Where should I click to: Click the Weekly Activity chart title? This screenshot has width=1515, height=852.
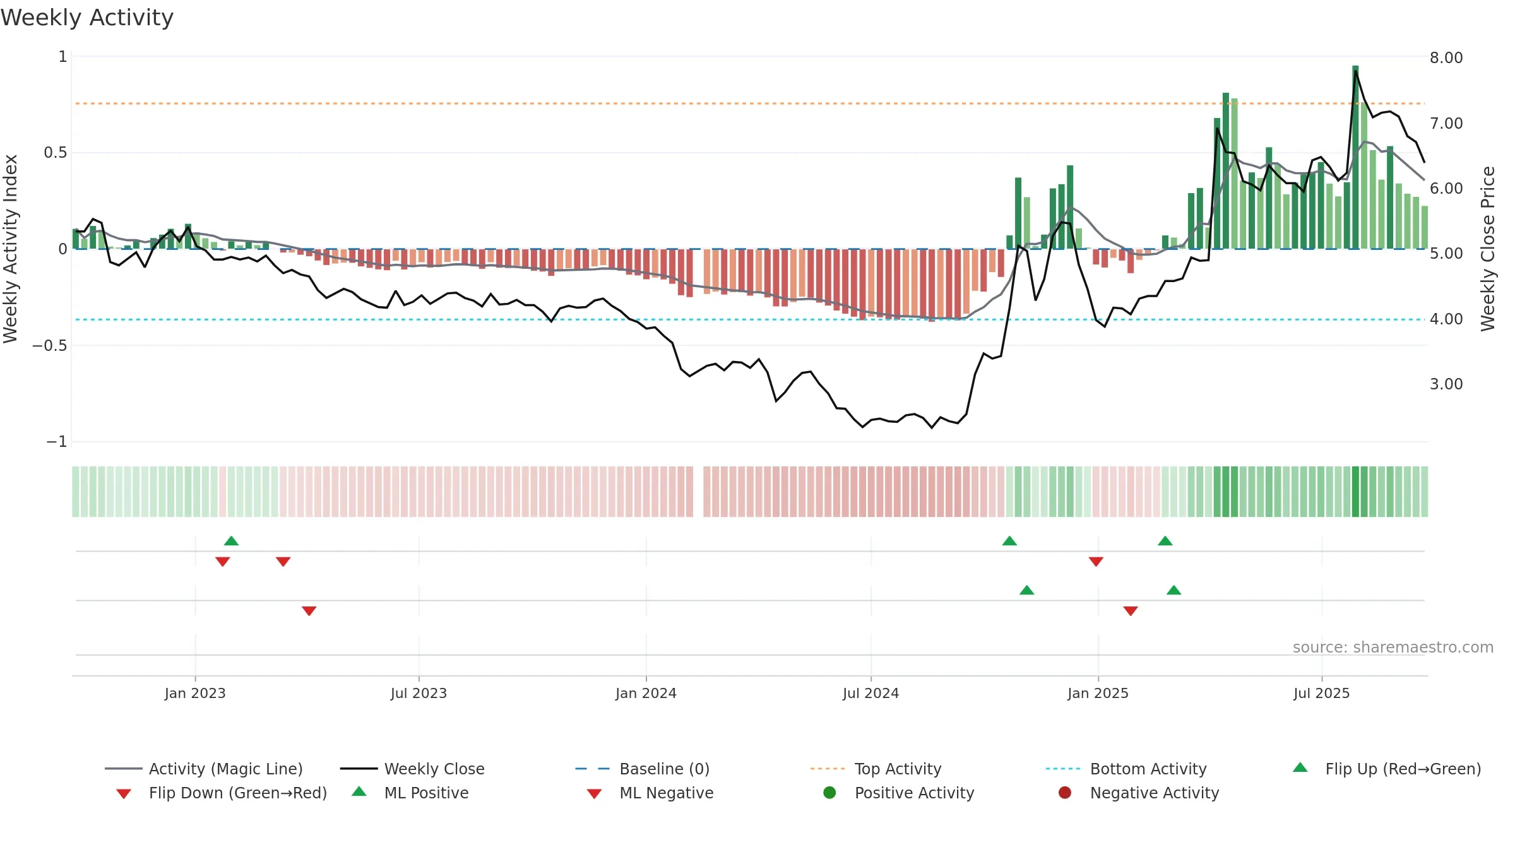tap(87, 18)
